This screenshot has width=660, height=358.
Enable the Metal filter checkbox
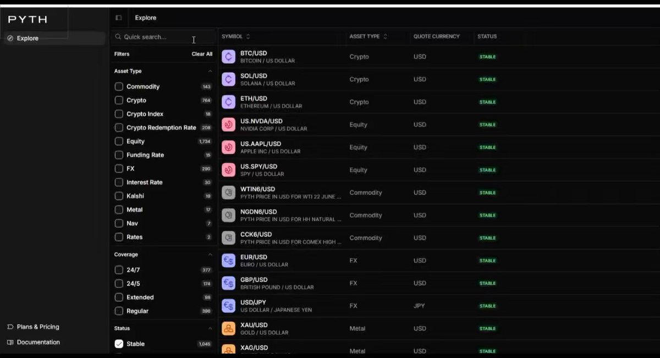point(119,210)
